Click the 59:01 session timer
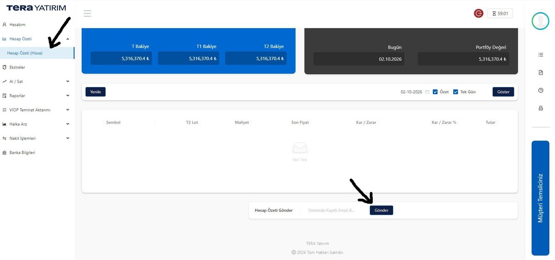Viewport: 555px width, 260px height. [x=500, y=13]
